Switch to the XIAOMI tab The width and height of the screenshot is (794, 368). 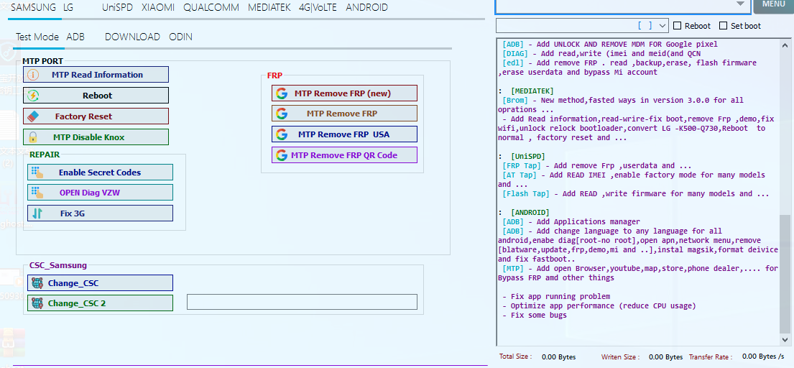tap(157, 8)
